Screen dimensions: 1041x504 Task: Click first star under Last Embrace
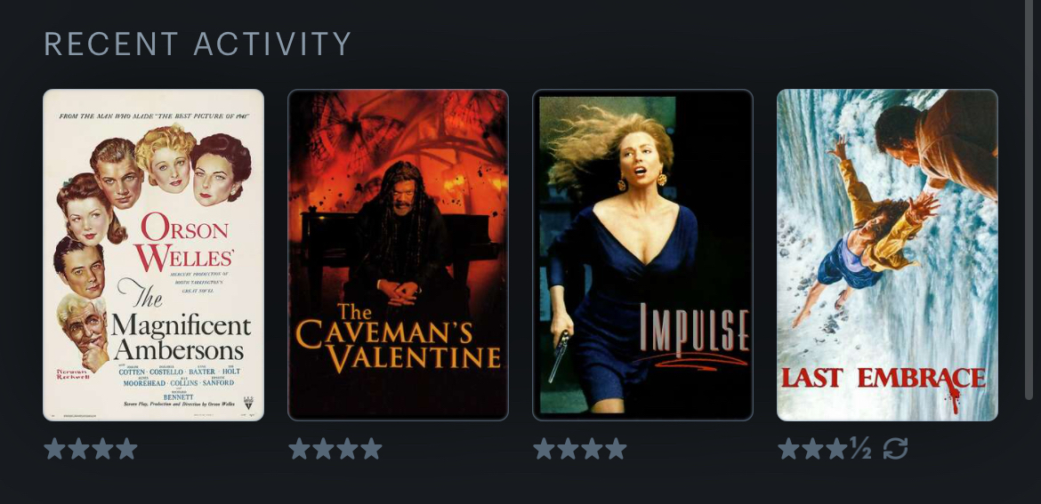(788, 448)
